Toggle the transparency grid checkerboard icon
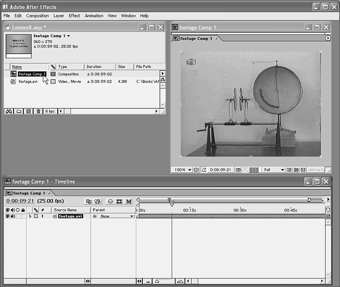Screen dimensions: 340x287 pos(296,170)
